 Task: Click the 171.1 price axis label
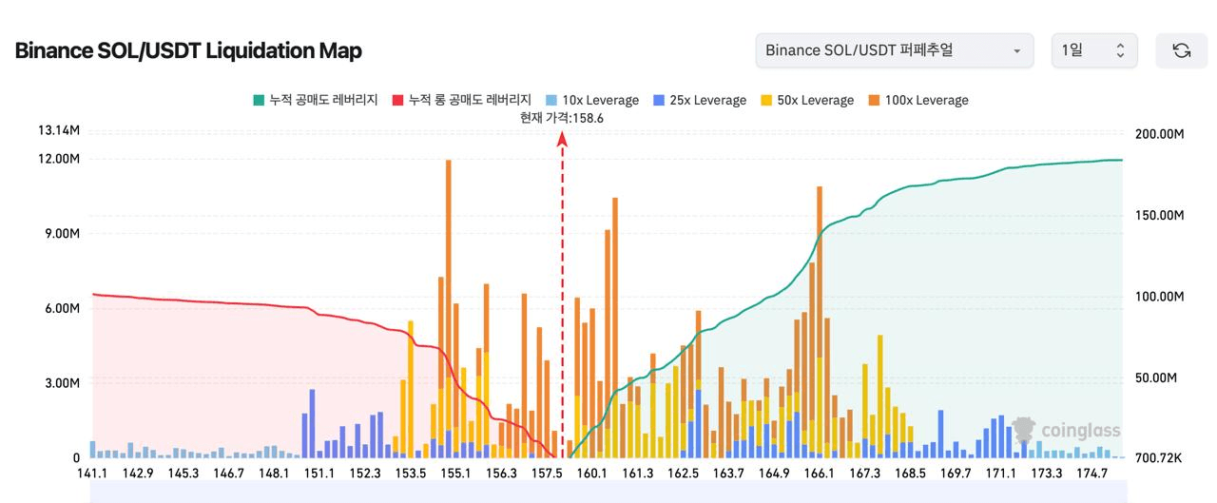click(1001, 474)
